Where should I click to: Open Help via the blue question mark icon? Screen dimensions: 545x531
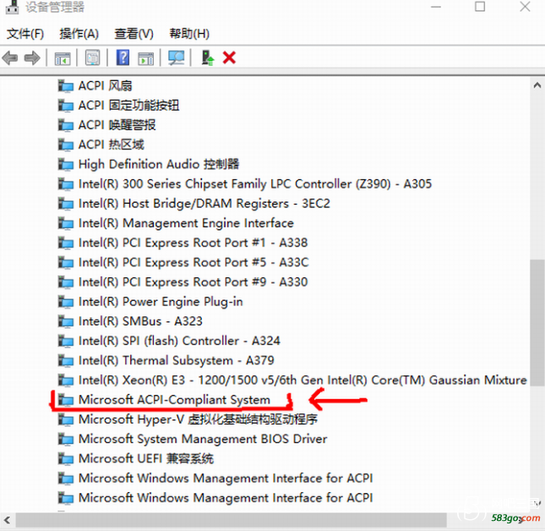click(x=123, y=57)
